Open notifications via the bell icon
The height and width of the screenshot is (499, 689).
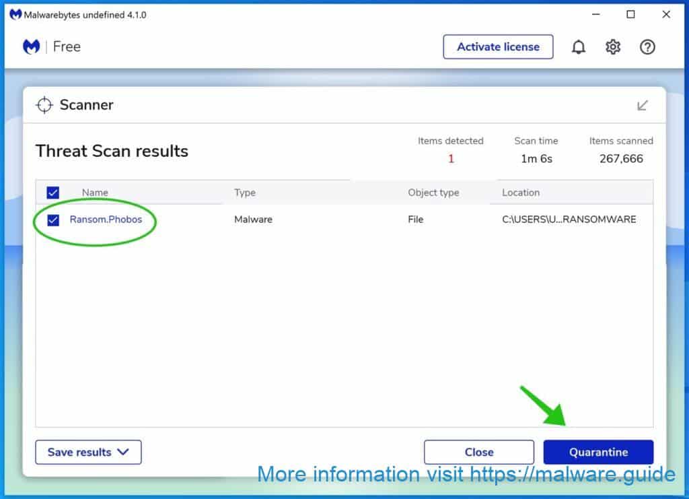point(578,46)
